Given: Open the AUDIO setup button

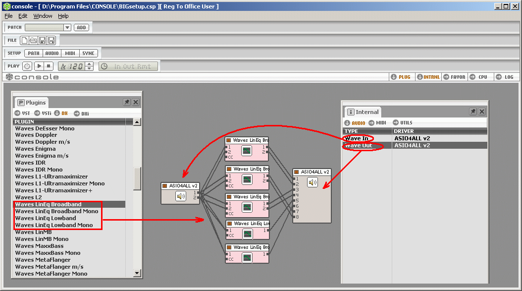Looking at the screenshot, I should [x=52, y=54].
